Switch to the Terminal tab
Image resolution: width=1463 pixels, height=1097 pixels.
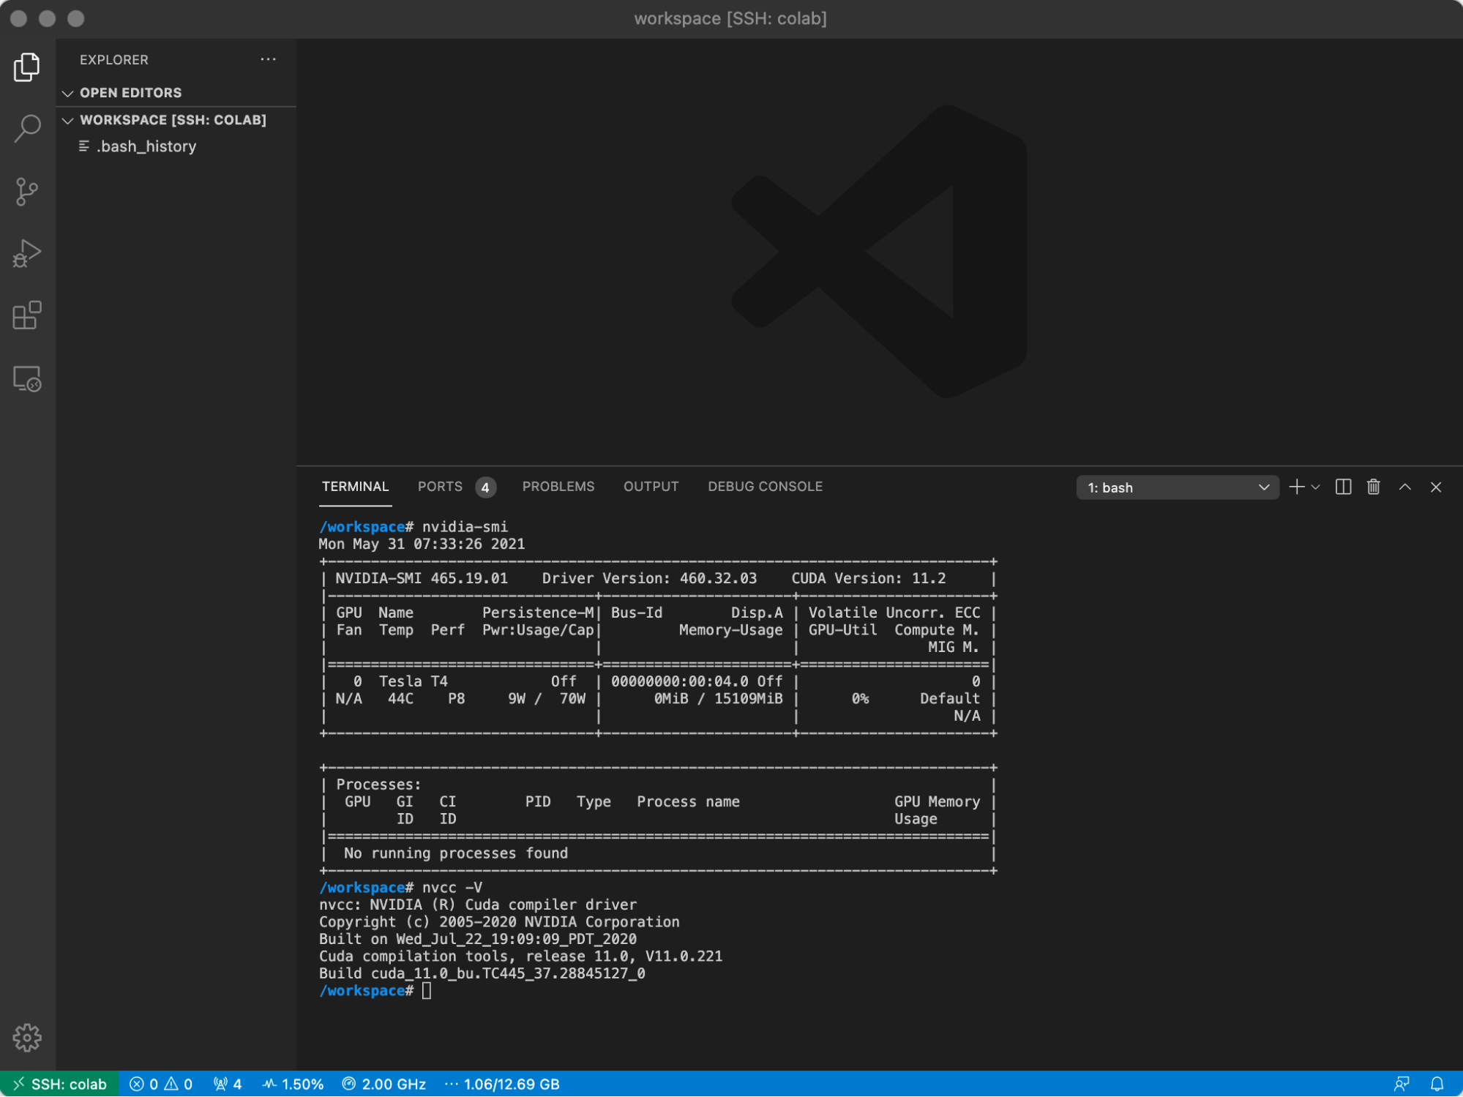click(355, 487)
